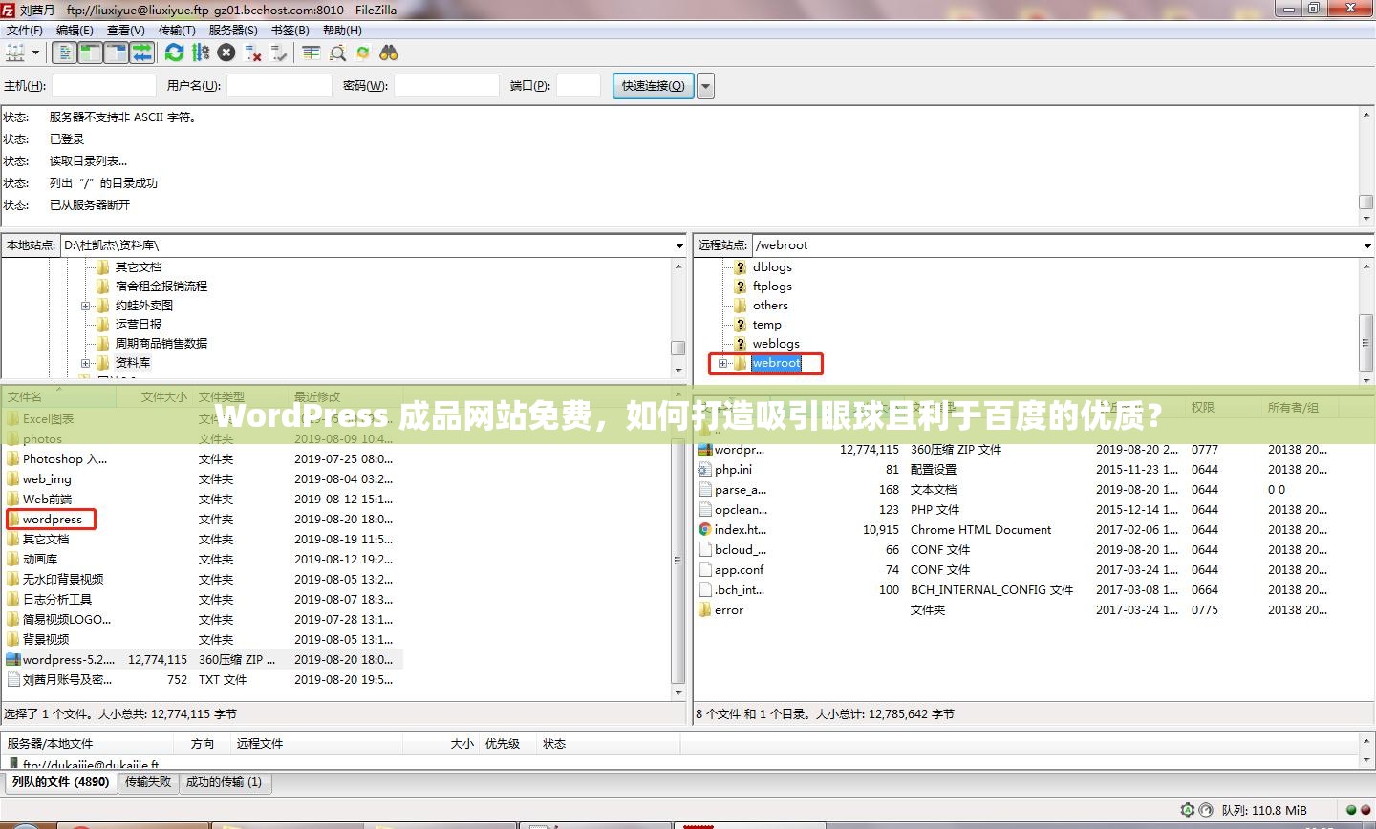The width and height of the screenshot is (1376, 829).
Task: Disconnect from the server
Action: point(253,53)
